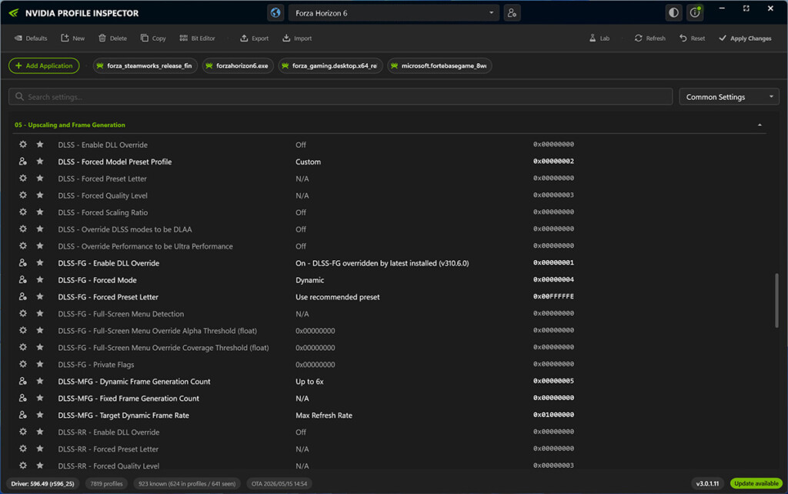Click the gear icon for DLSS-RR - Forced Preset Letter
The height and width of the screenshot is (494, 788).
click(22, 449)
